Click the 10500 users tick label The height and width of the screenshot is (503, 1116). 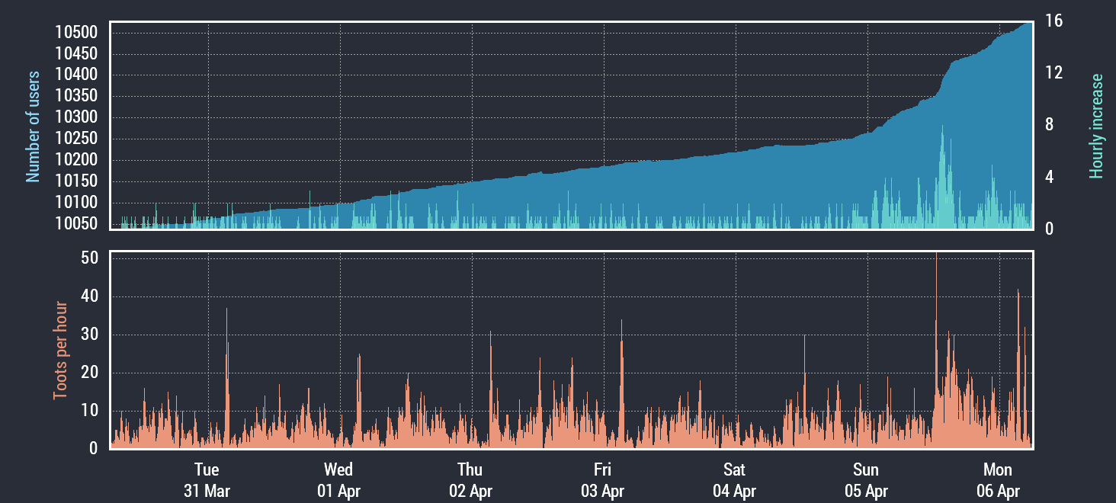pyautogui.click(x=76, y=32)
